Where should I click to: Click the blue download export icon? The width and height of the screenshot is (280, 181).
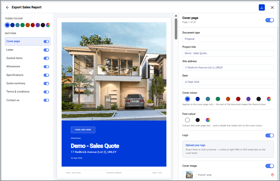pos(262,7)
